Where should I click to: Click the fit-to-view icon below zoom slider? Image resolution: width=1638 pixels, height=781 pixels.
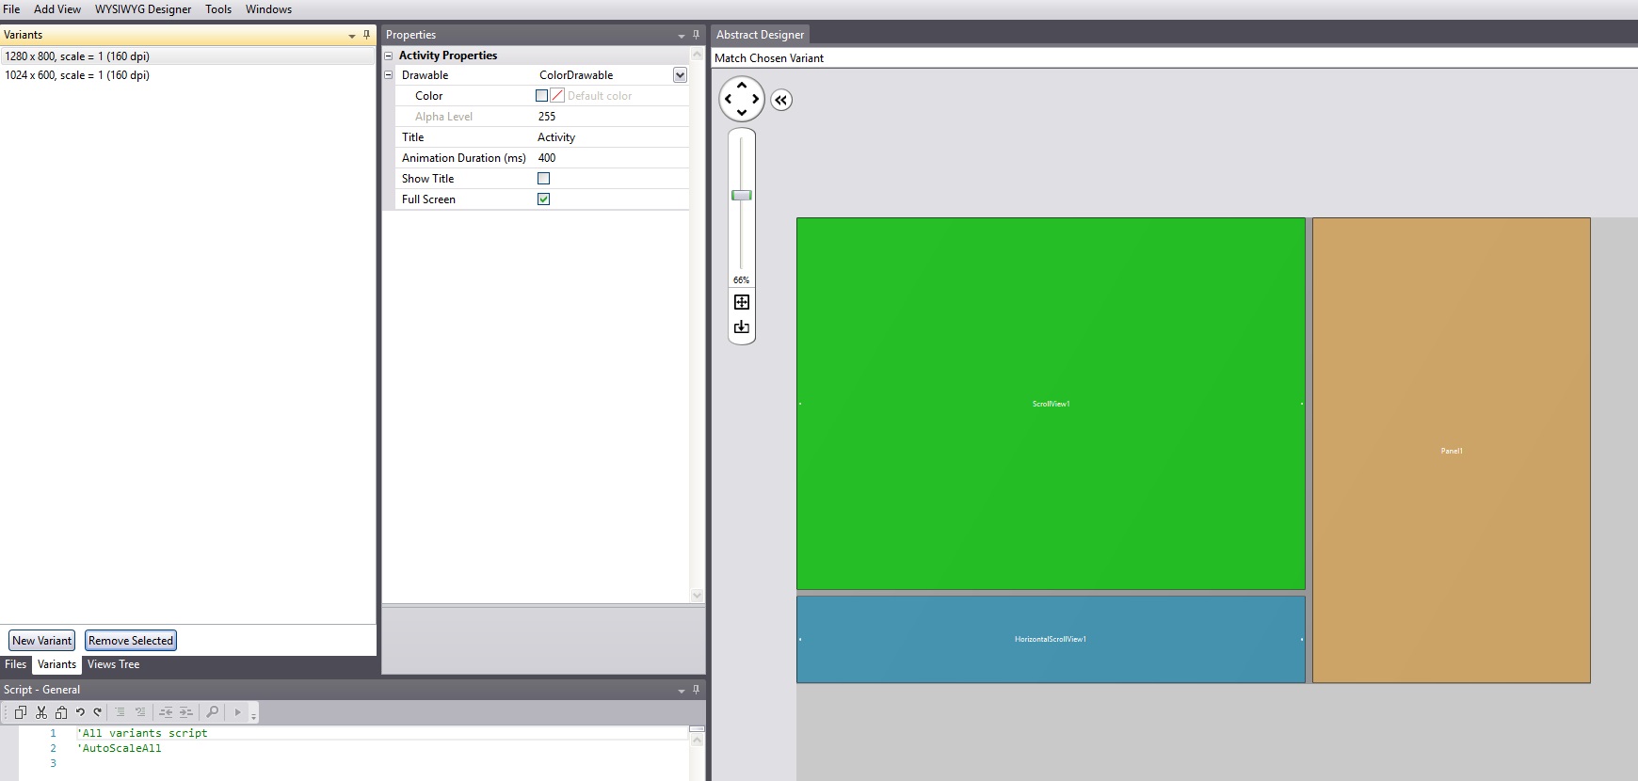[742, 302]
